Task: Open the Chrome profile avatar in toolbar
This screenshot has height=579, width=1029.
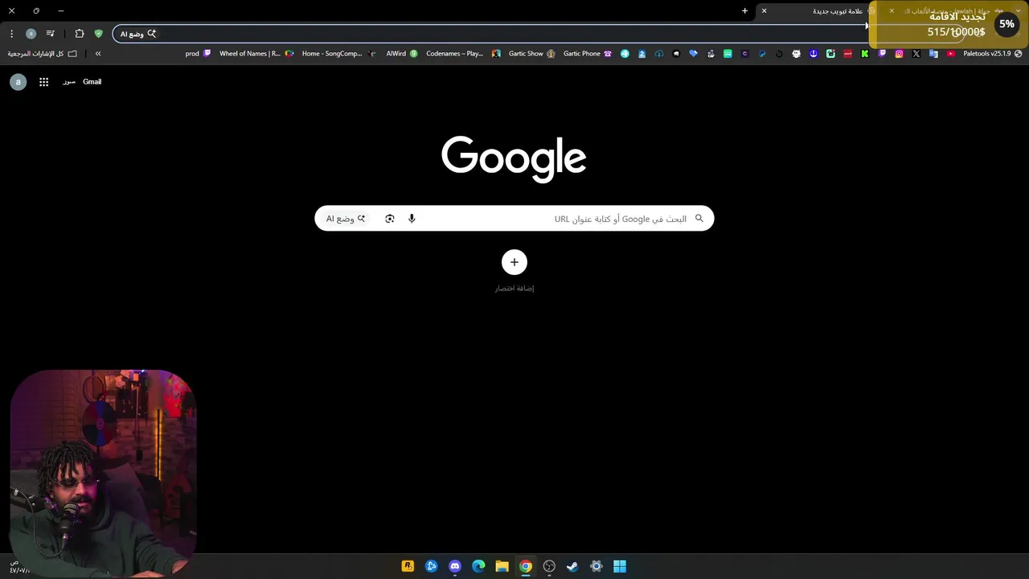Action: [x=31, y=34]
